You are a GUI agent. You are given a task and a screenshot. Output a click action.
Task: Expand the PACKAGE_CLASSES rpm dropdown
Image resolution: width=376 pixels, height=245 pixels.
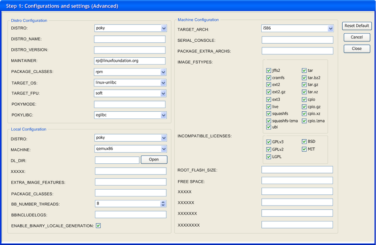(163, 72)
